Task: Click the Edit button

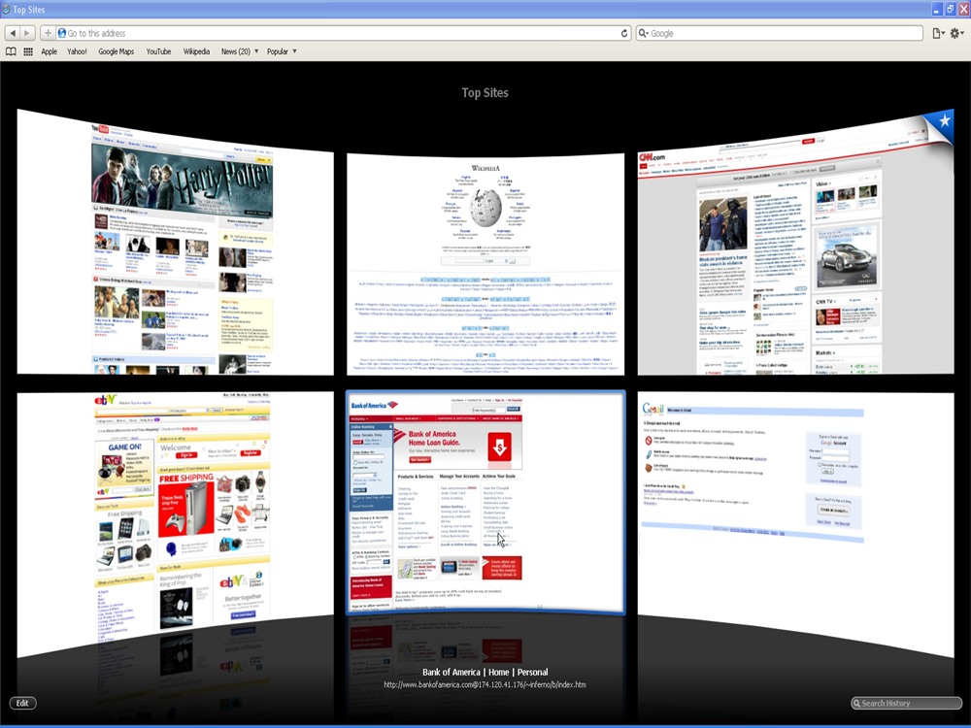Action: 23,703
